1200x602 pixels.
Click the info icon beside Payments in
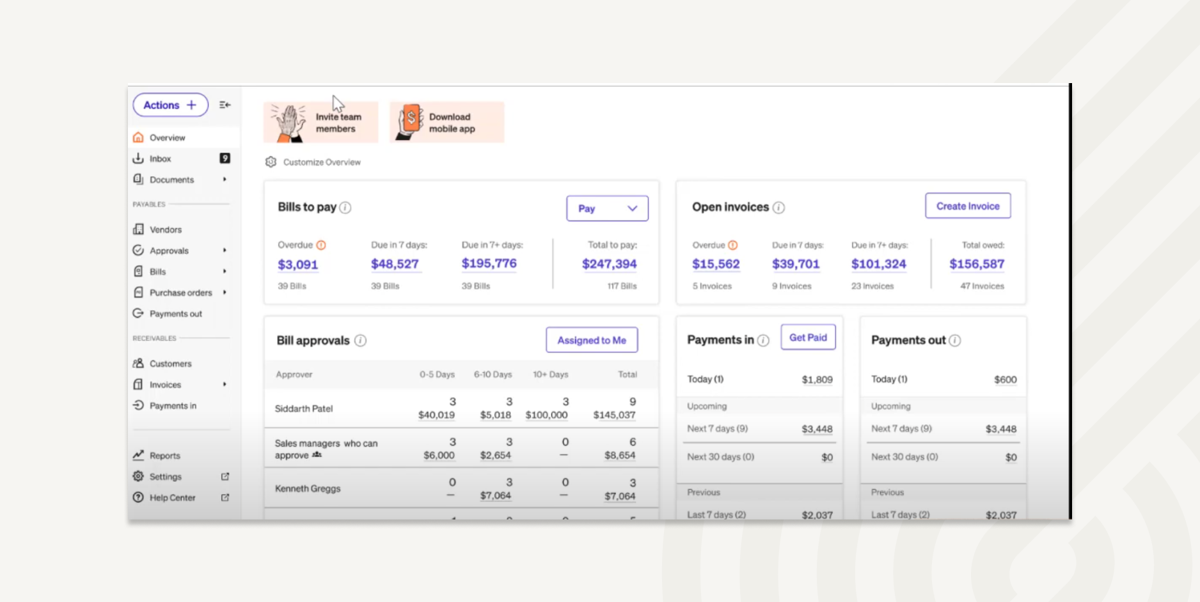click(x=763, y=341)
